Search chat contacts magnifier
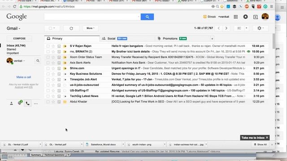 point(38,61)
